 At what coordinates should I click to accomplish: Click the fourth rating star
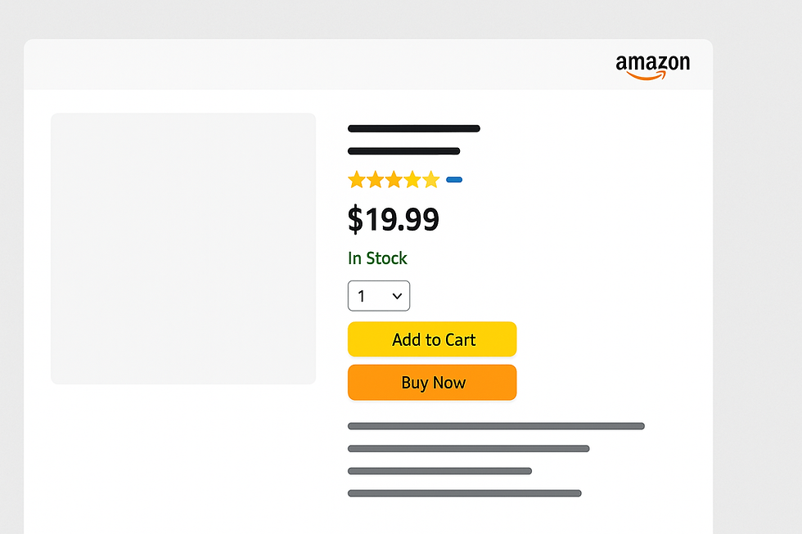[412, 179]
